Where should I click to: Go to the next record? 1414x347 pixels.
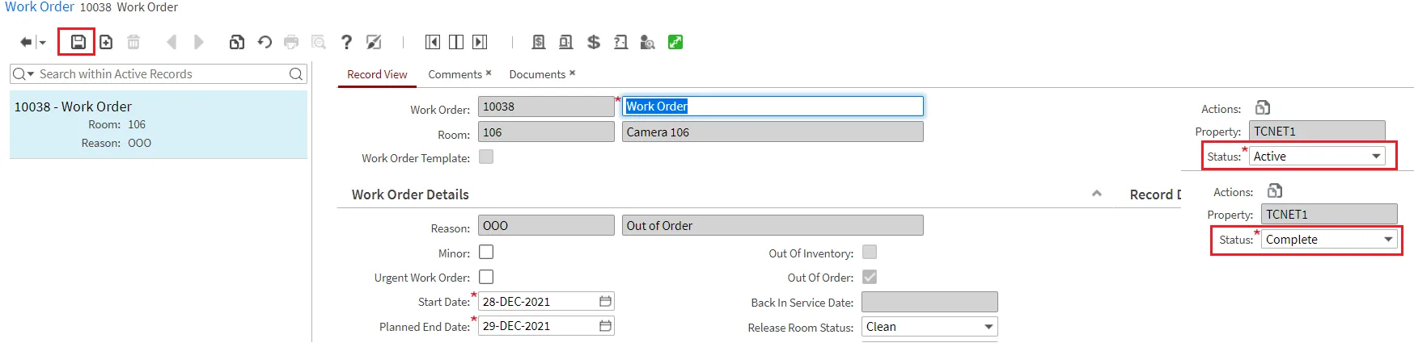199,42
